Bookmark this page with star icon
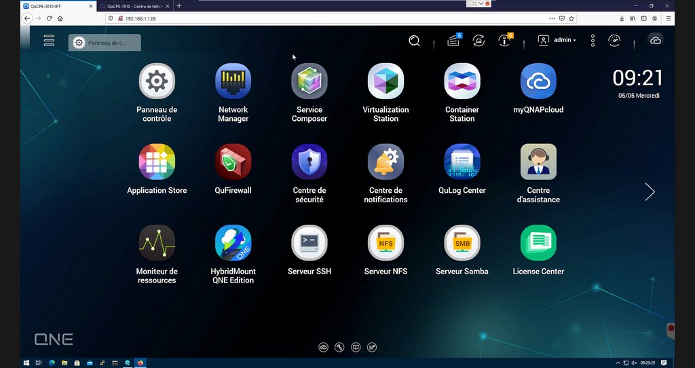The width and height of the screenshot is (695, 368). click(x=571, y=18)
